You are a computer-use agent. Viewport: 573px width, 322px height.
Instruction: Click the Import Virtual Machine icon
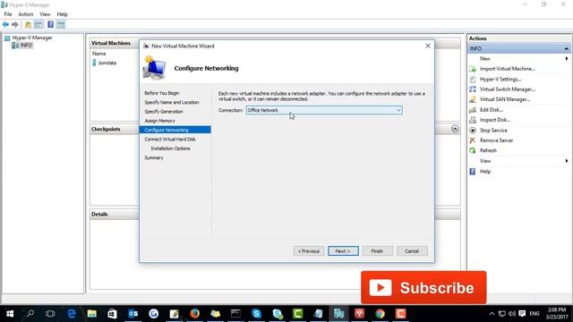click(473, 69)
